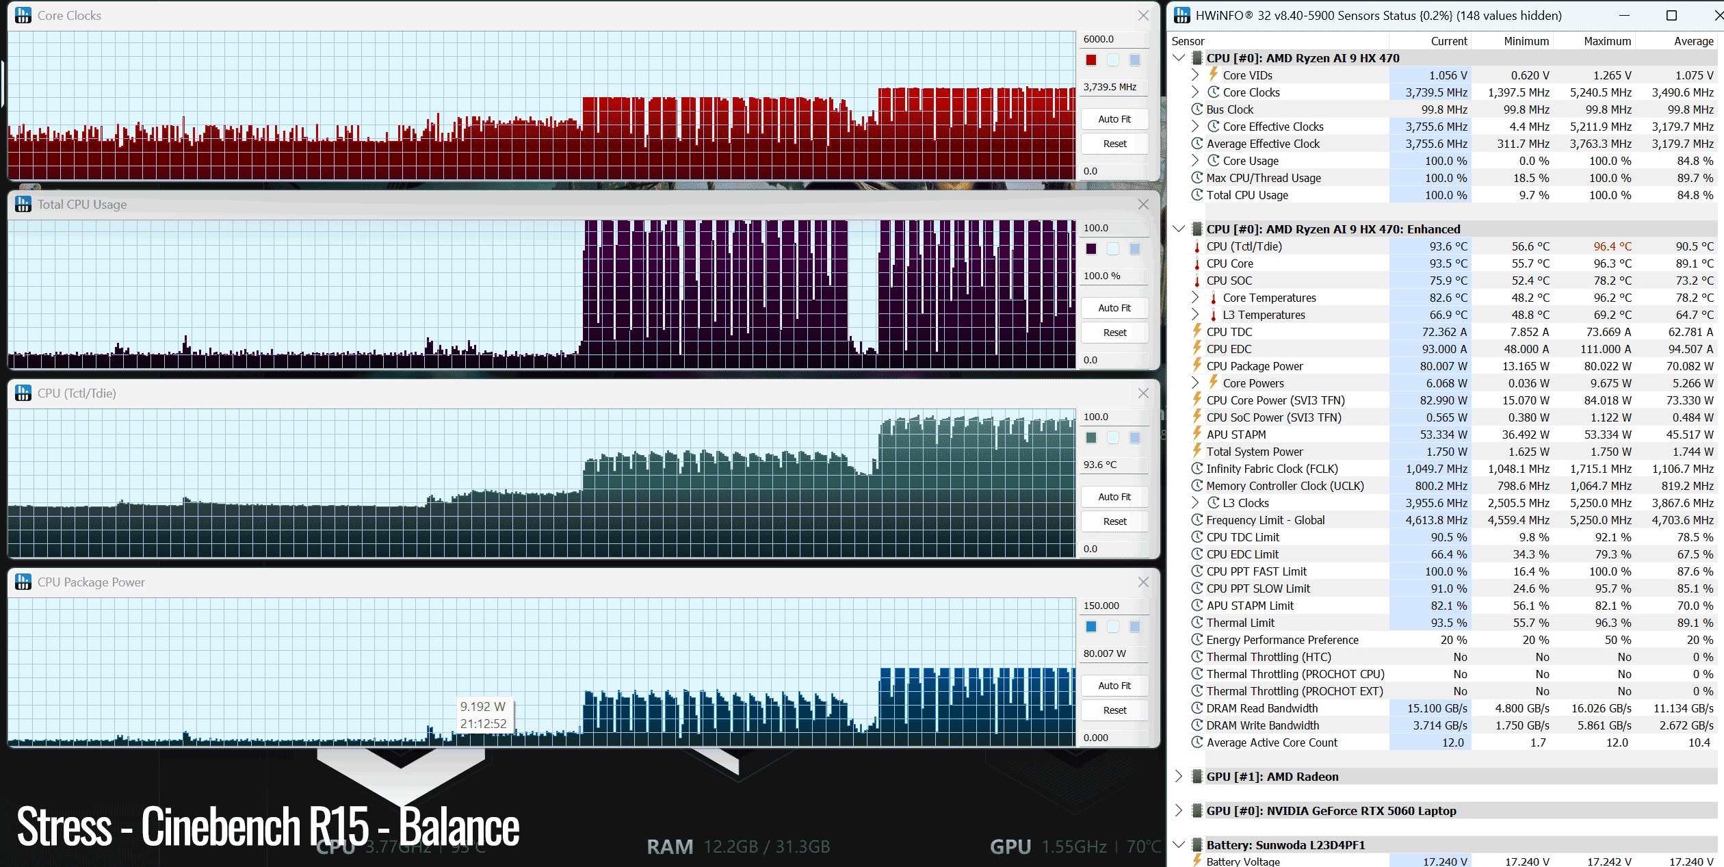This screenshot has height=867, width=1724.
Task: Click the Total CPU Usage window icon
Action: (23, 204)
